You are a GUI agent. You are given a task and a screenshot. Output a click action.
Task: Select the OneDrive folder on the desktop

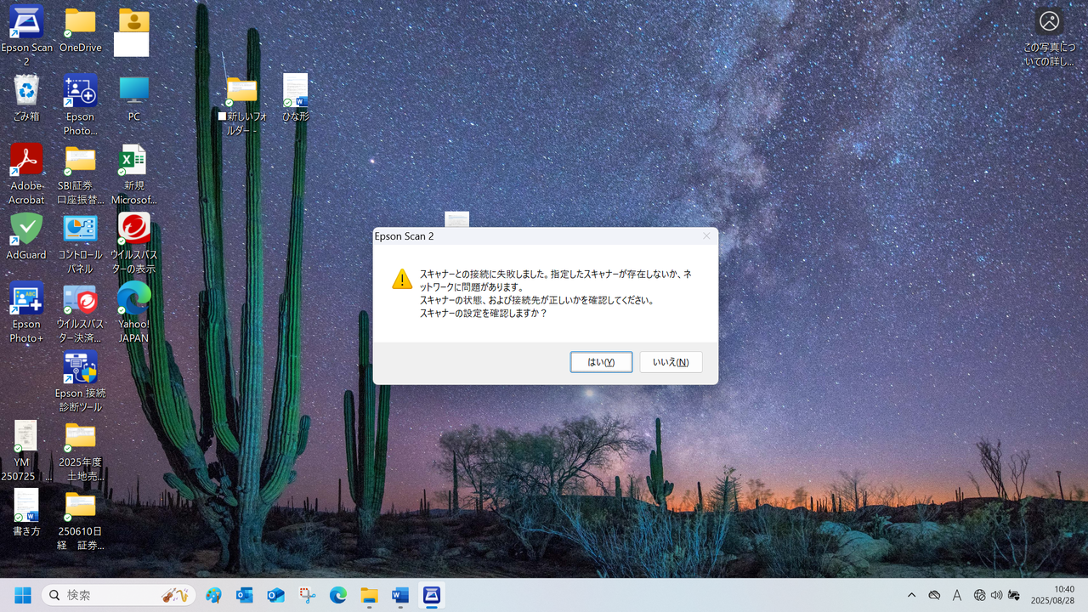(x=81, y=31)
